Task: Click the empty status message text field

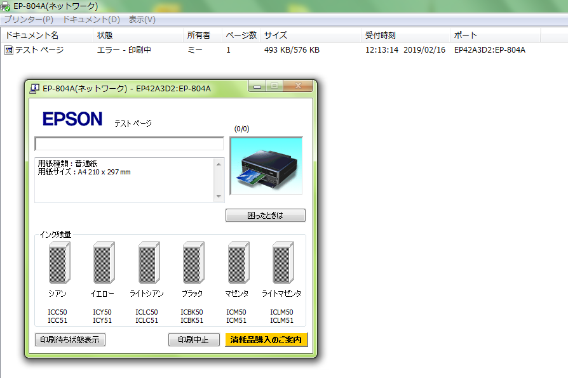Action: point(130,144)
